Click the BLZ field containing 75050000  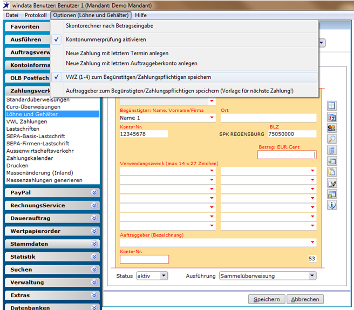(292, 134)
